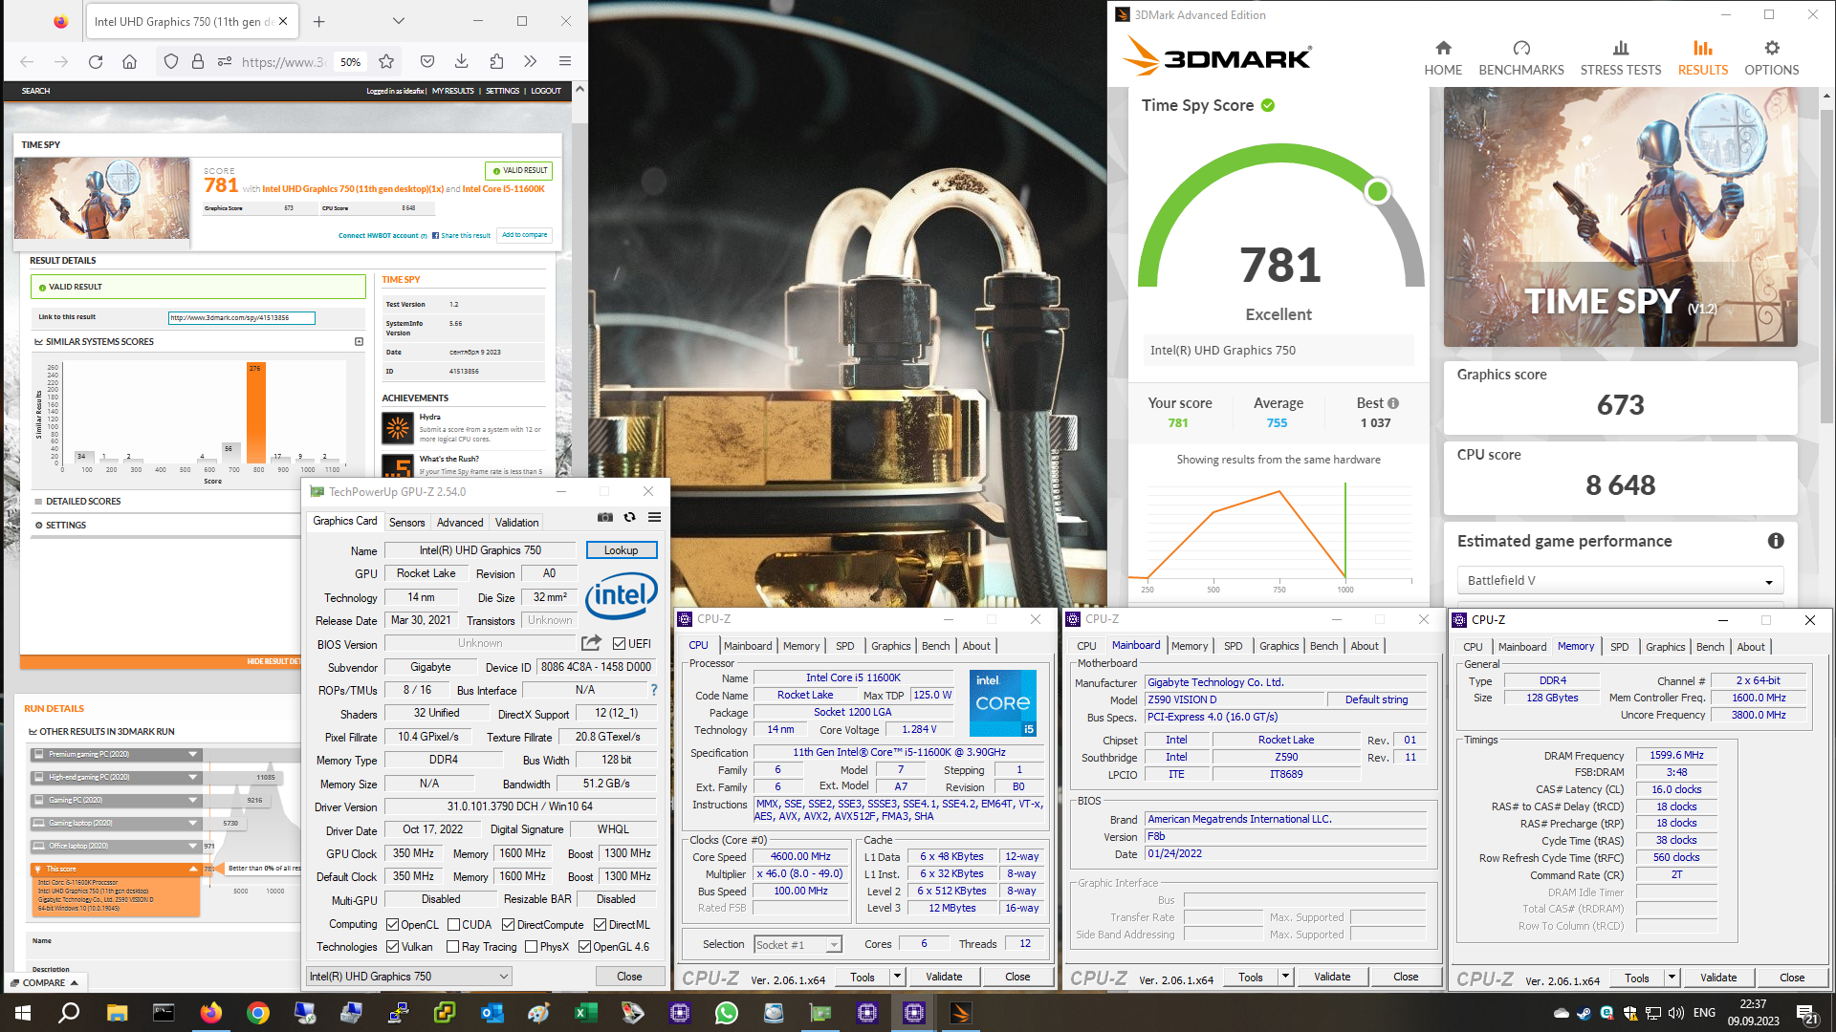1836x1032 pixels.
Task: Open SPD tab in Memory CPU-Z window
Action: coord(1619,647)
